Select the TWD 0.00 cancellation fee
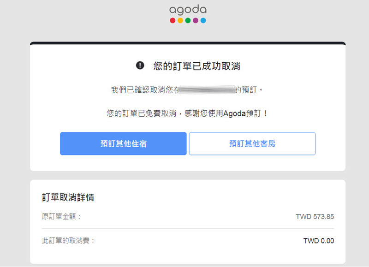This screenshot has width=369, height=267. (x=318, y=241)
